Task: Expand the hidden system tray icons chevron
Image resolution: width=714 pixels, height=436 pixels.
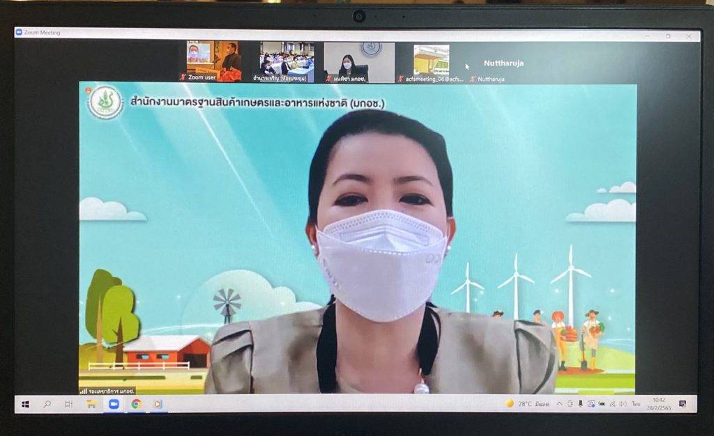Action: tap(559, 404)
